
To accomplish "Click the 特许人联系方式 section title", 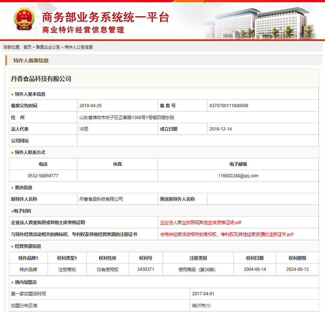I will 30,152.
